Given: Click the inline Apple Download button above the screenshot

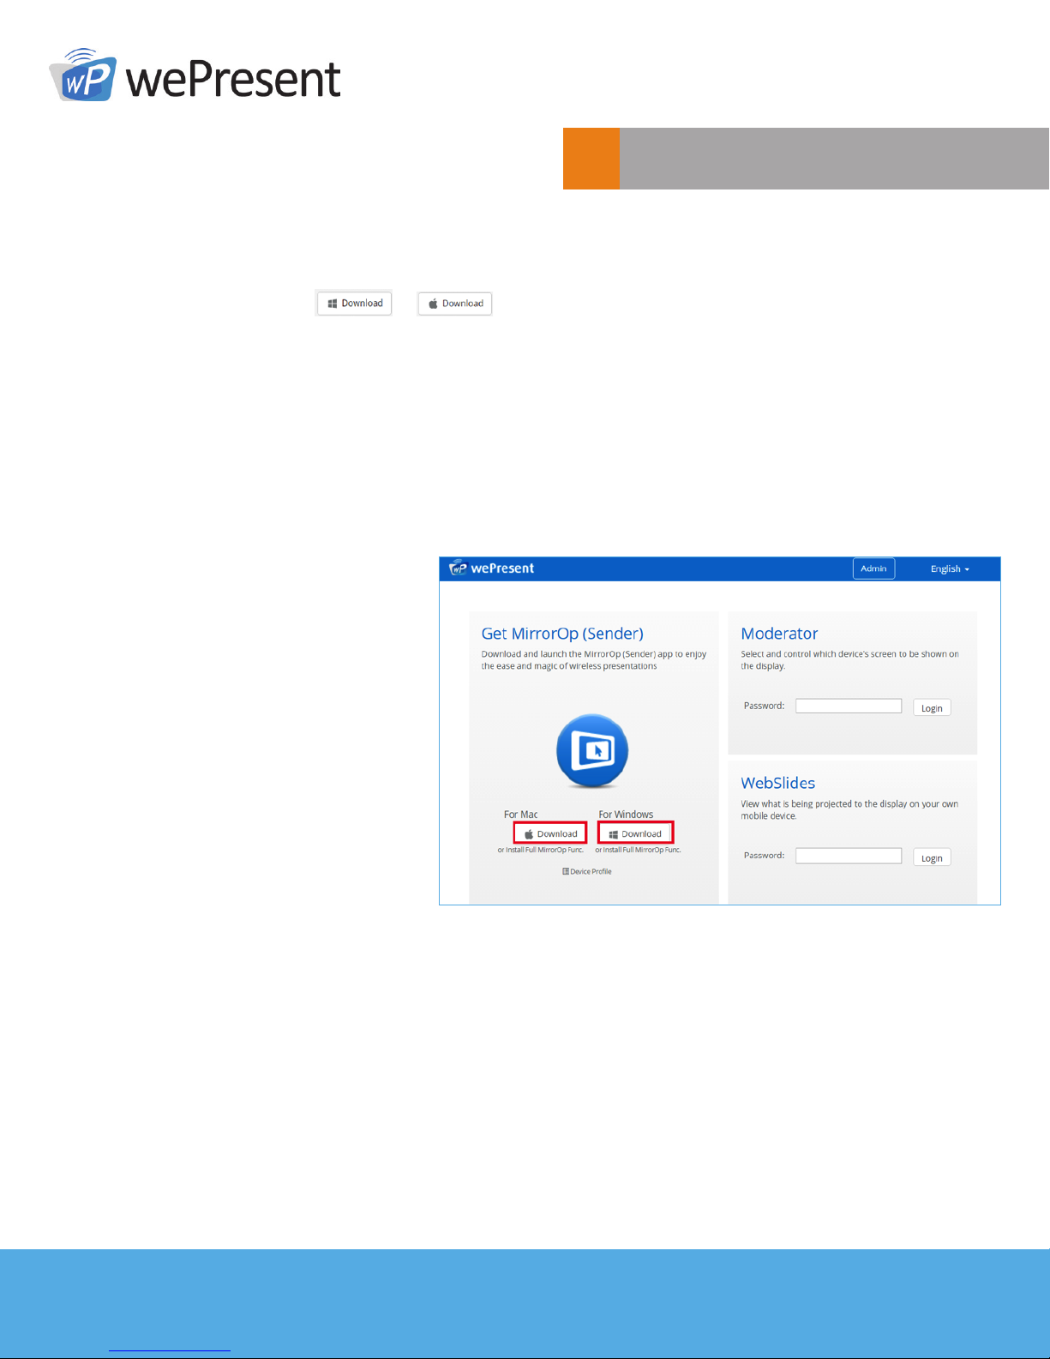Looking at the screenshot, I should 454,304.
